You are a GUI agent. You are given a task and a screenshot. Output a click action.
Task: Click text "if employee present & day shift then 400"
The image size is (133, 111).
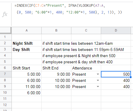point(78,62)
